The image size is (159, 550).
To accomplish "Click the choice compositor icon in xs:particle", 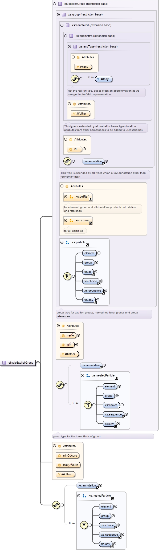I will tap(67, 276).
